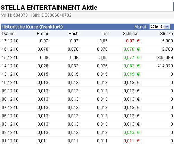
Task: Click the date 17.12.10
Action: 10,41
